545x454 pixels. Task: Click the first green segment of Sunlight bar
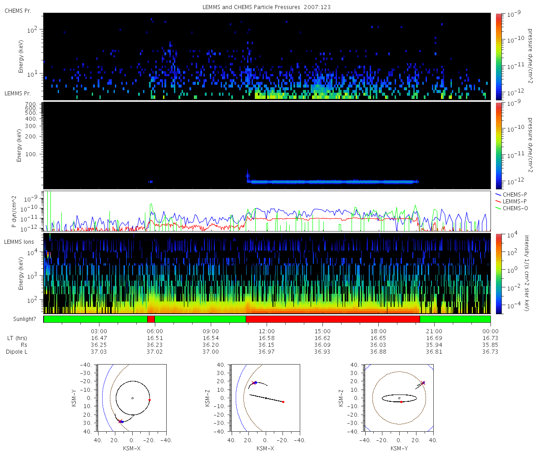tap(95, 319)
